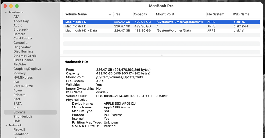Sort by Free column header
This screenshot has height=138, width=265.
117,14
